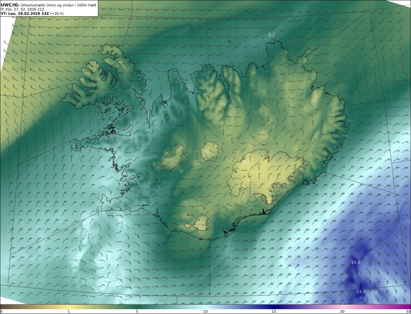Click the 14.9 value label

pos(361,292)
